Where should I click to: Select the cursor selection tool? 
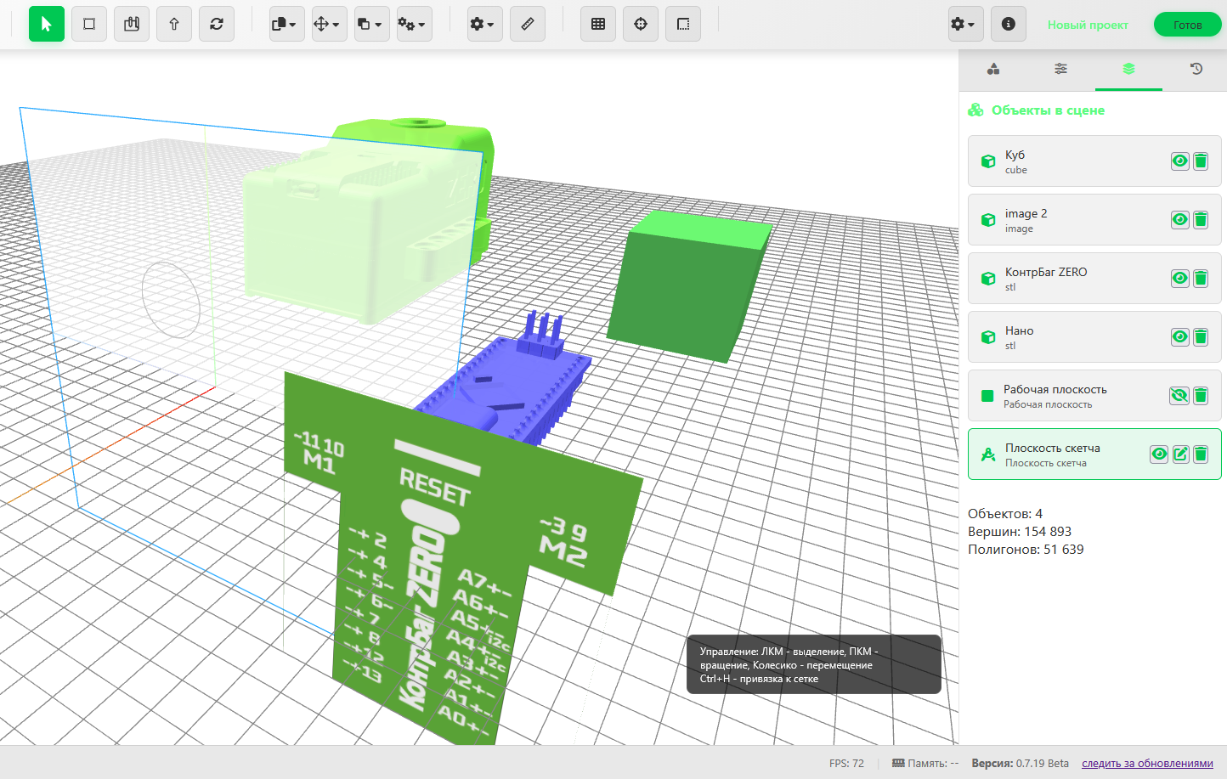[47, 24]
